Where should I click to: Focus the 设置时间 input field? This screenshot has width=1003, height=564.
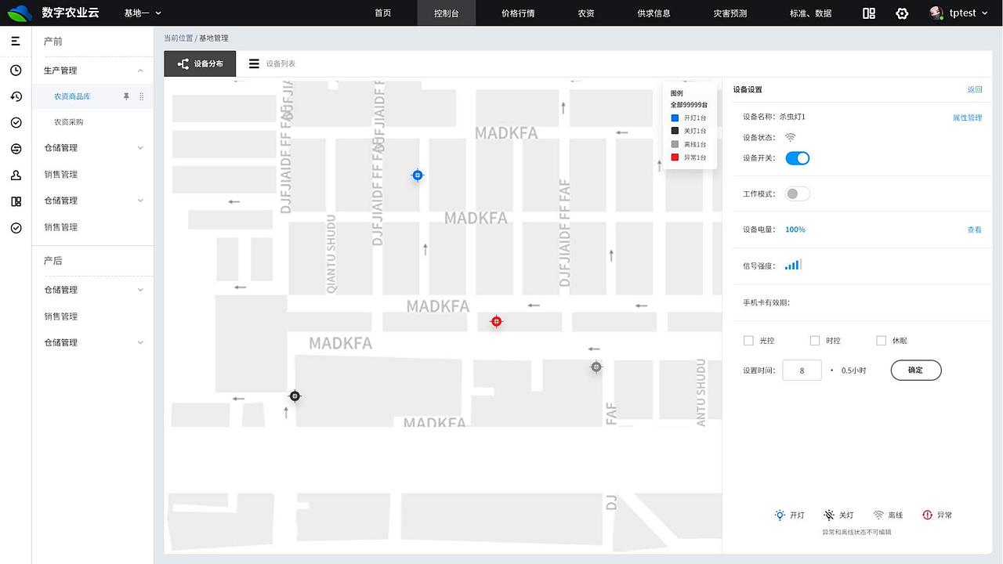pos(802,371)
